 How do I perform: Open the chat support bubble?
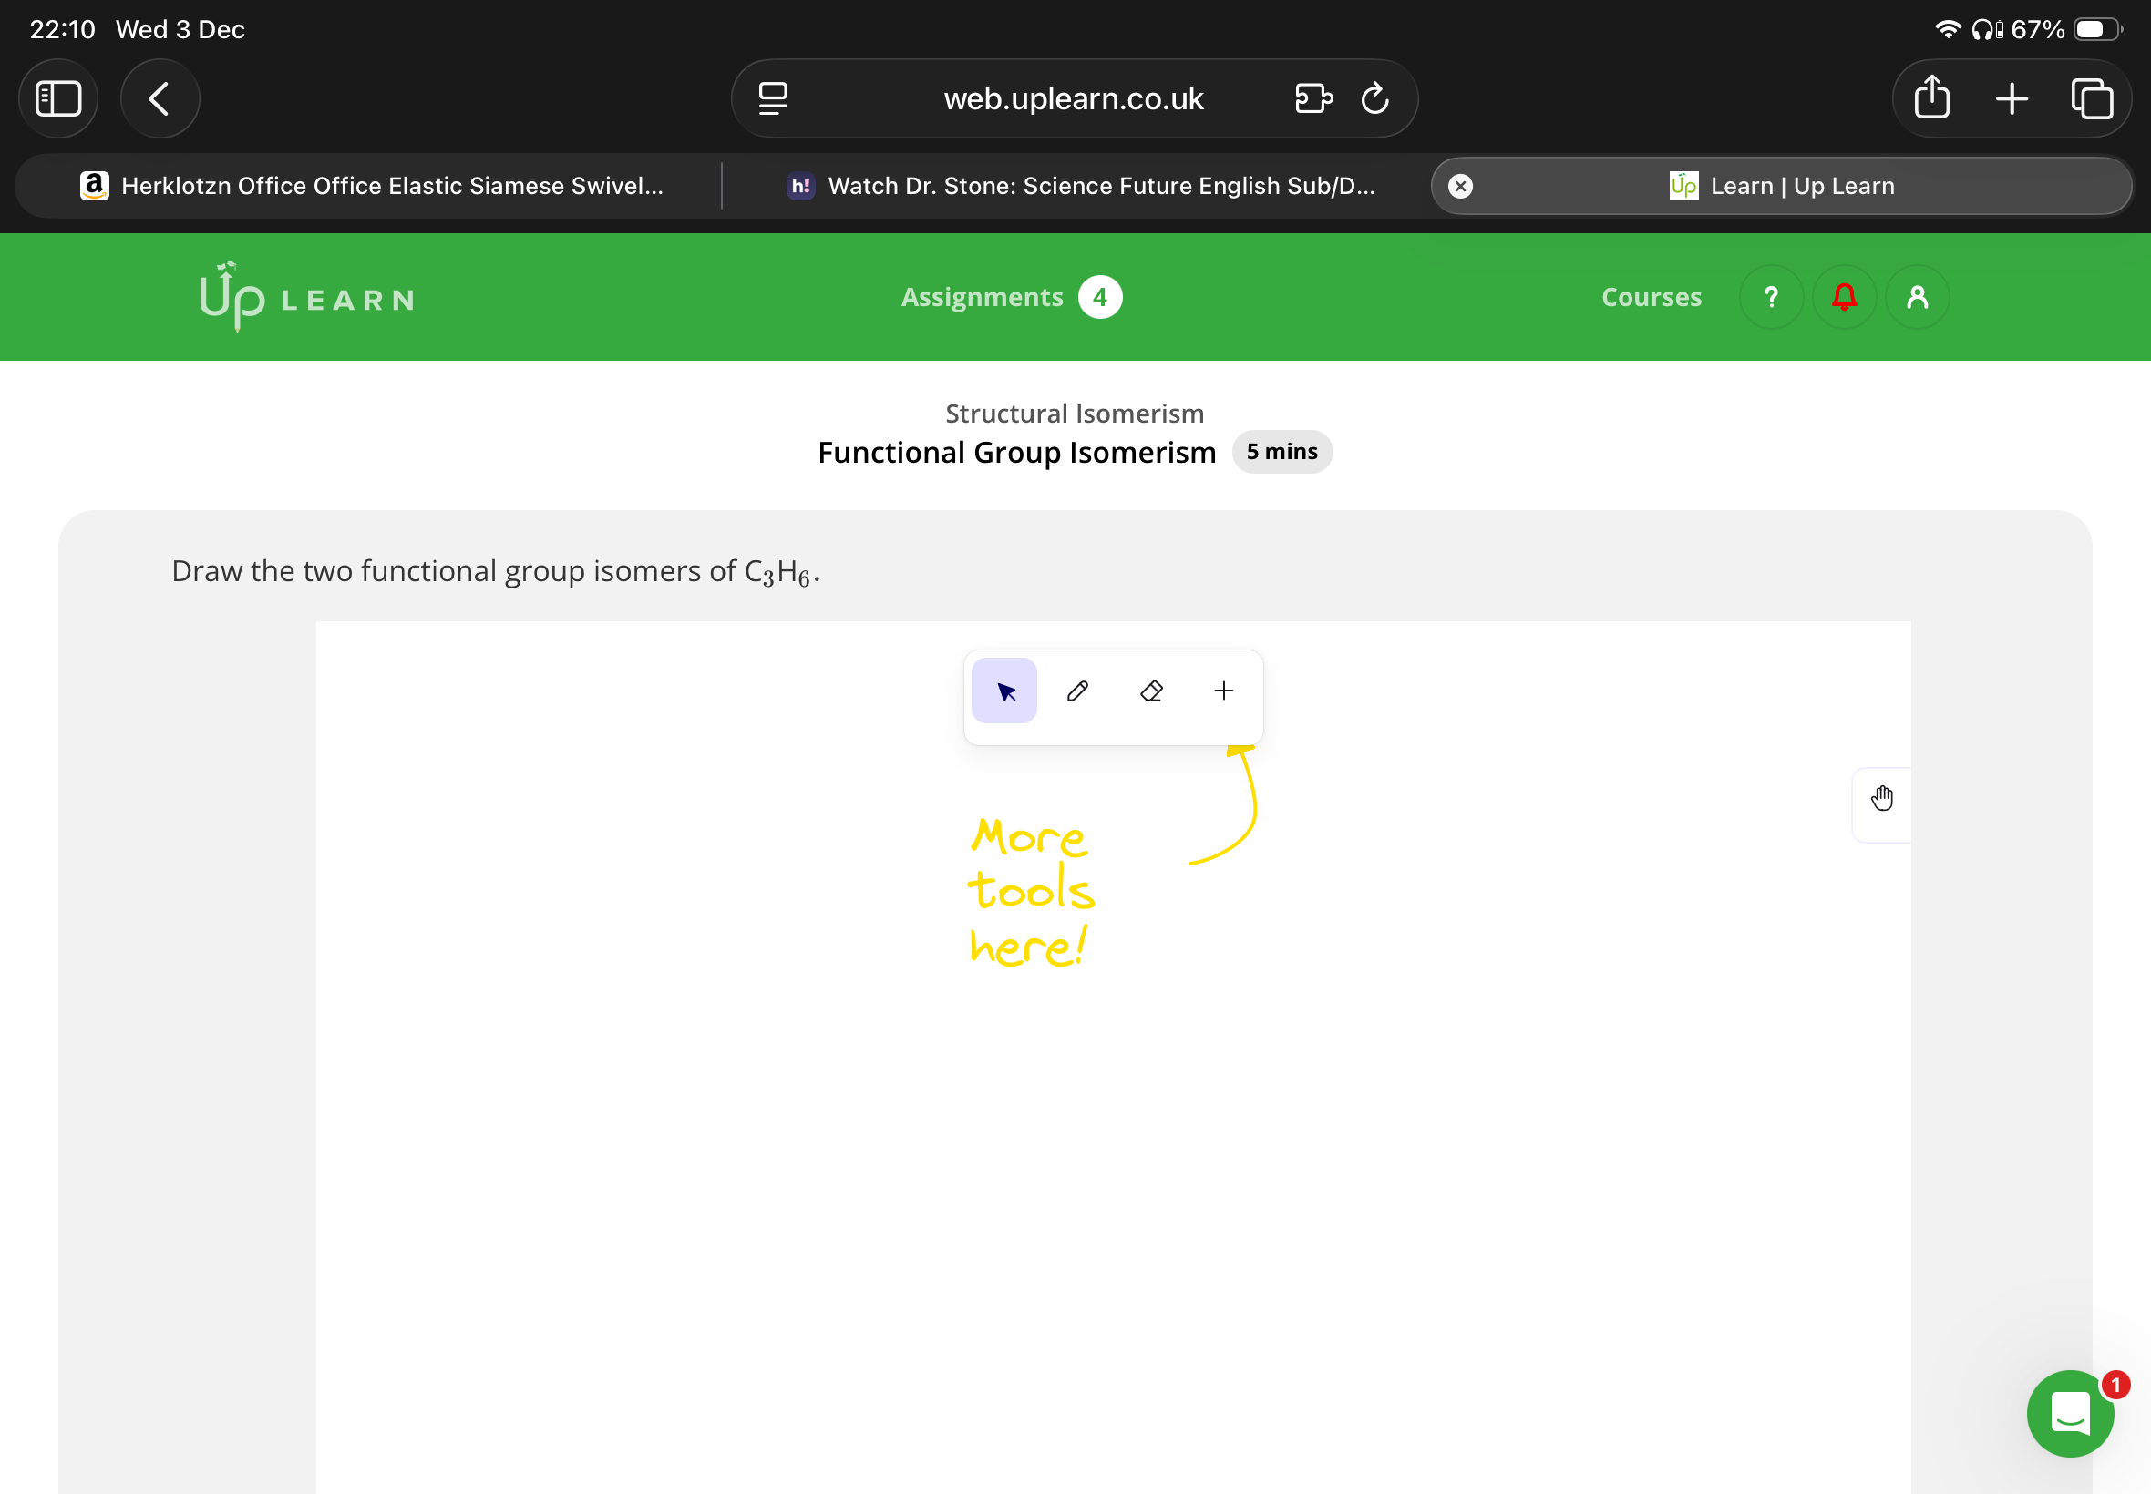click(2070, 1413)
